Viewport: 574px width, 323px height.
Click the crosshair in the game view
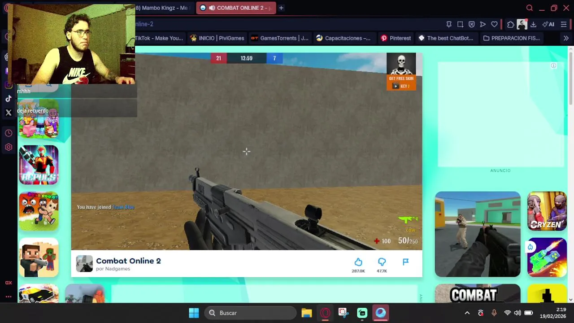click(x=246, y=152)
